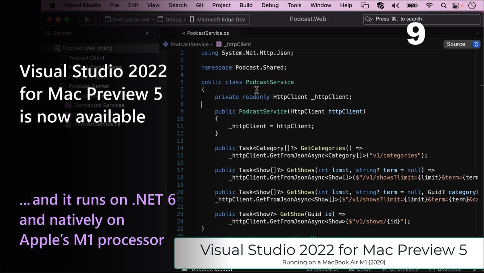Open search options via magnifier in search field
The image size is (484, 273).
(369, 19)
